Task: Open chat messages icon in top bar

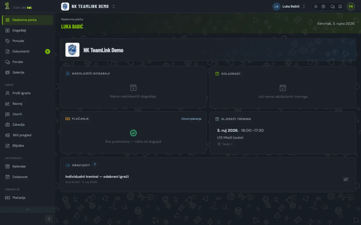Action: pos(333,6)
